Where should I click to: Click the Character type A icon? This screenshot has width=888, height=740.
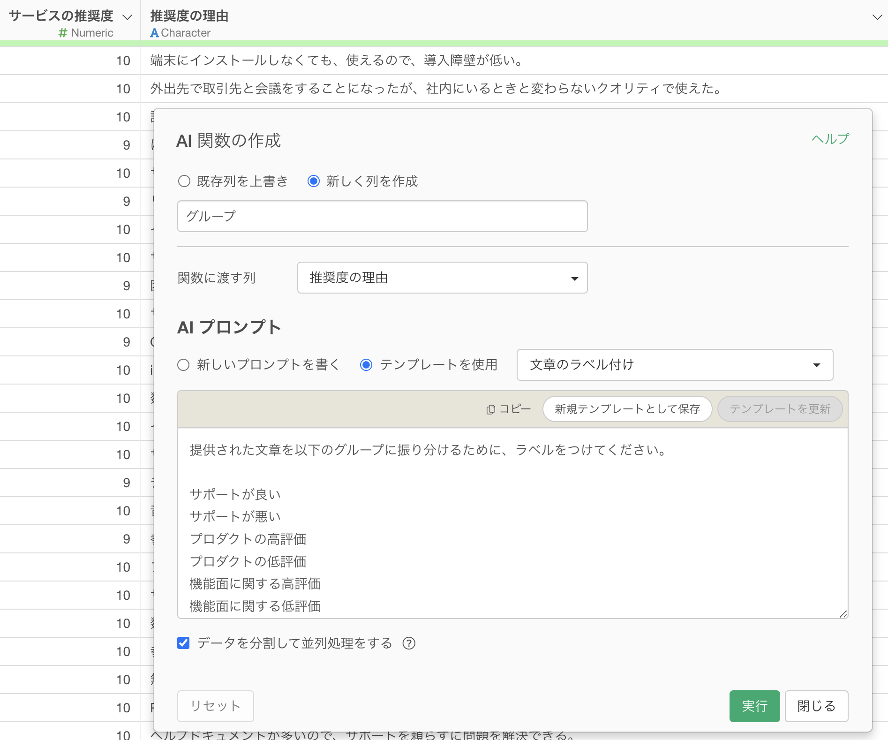tap(154, 33)
